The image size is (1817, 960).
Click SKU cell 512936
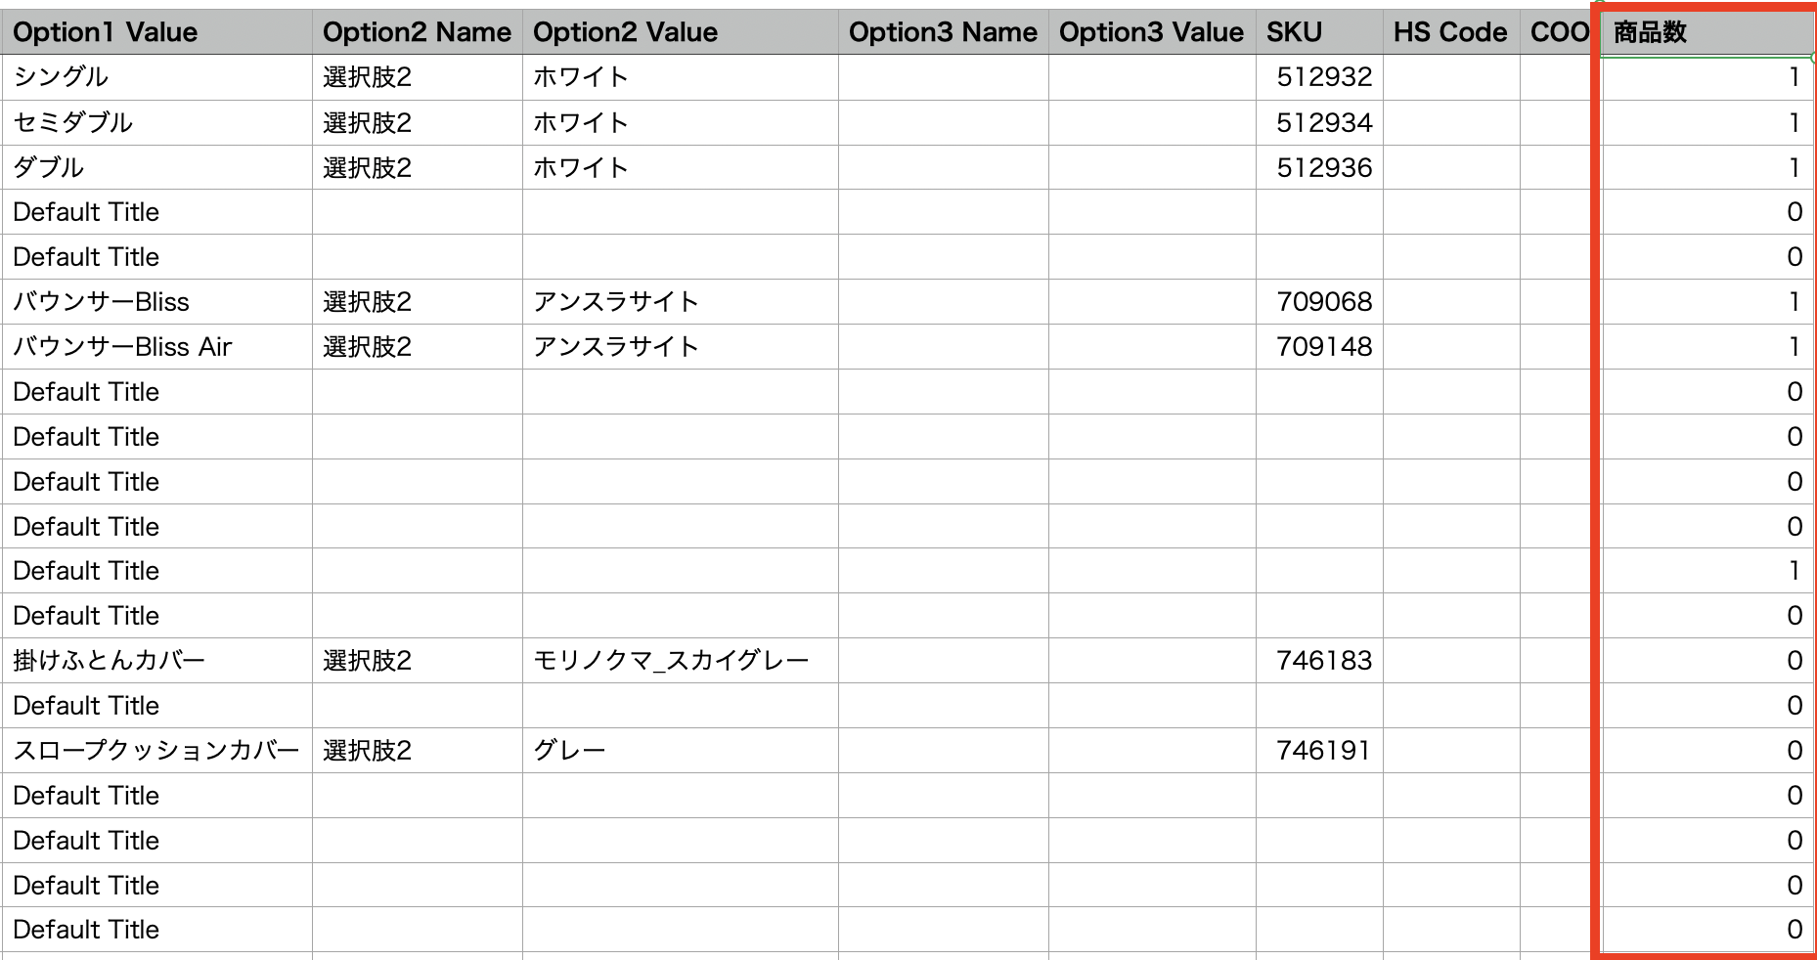point(1319,167)
